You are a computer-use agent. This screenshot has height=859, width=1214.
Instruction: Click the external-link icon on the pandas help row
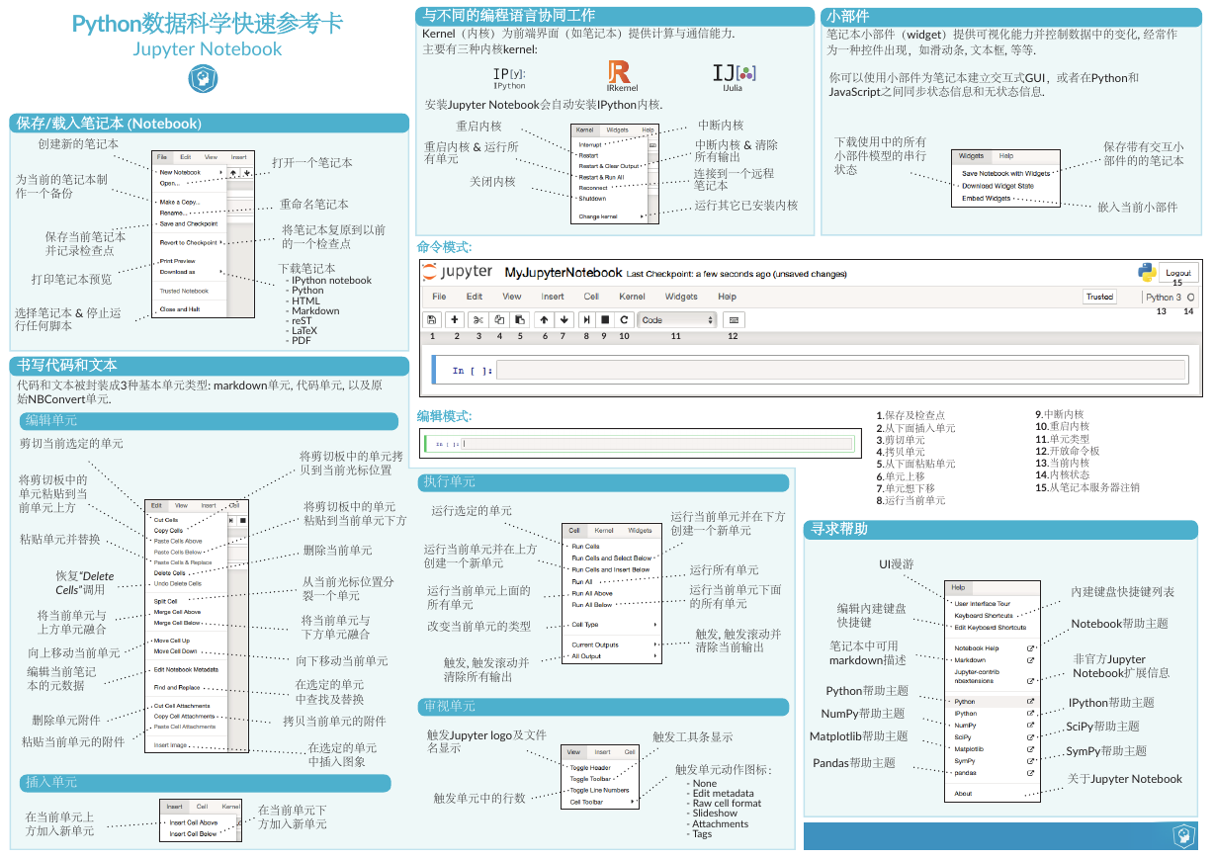tap(1029, 772)
